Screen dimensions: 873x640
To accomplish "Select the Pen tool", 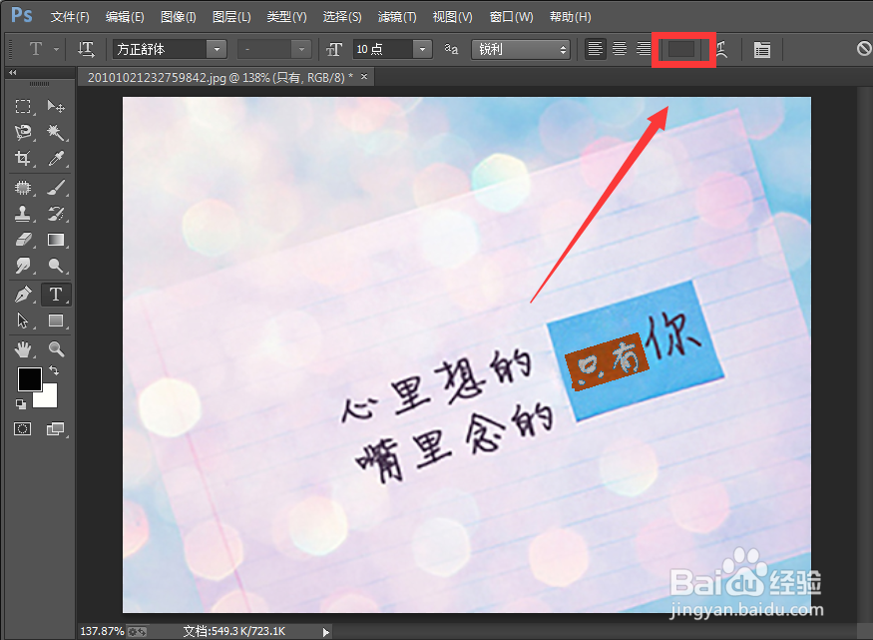I will pyautogui.click(x=23, y=295).
